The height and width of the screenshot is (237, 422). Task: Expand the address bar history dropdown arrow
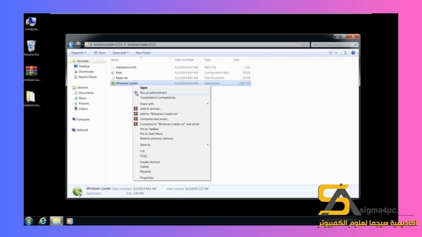click(x=302, y=44)
